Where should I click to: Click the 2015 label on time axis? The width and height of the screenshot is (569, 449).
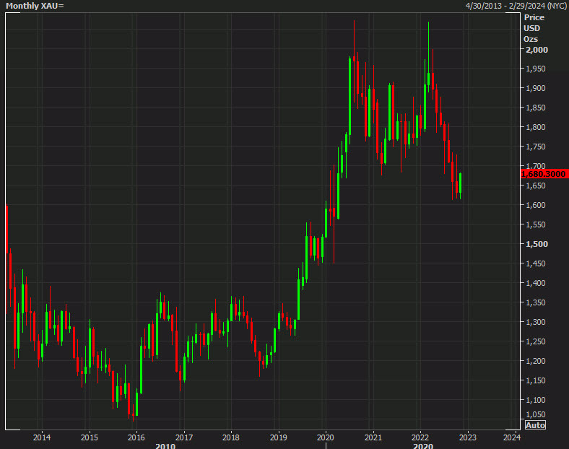coord(90,437)
